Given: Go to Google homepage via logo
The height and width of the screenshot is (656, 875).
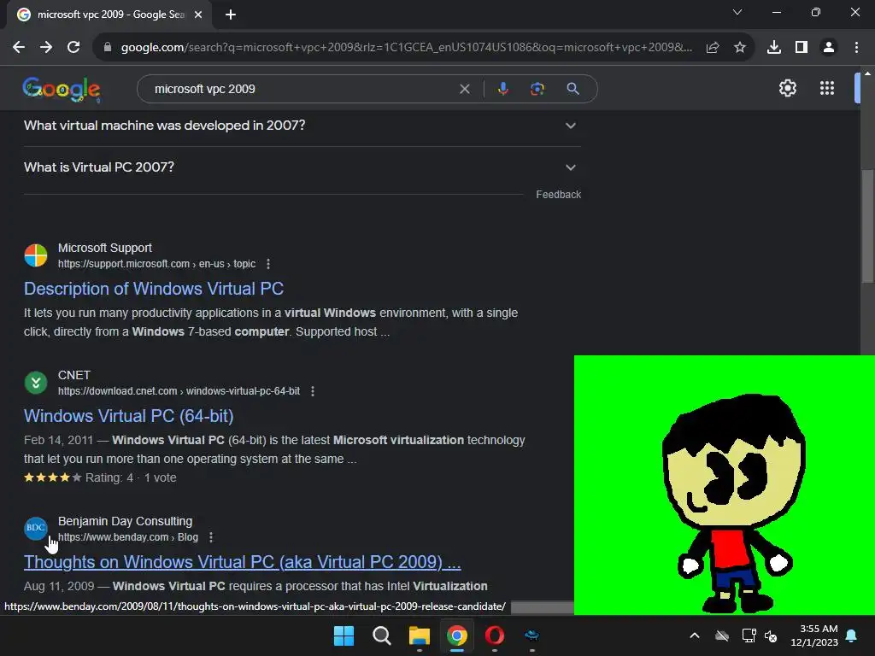Looking at the screenshot, I should click(x=62, y=89).
